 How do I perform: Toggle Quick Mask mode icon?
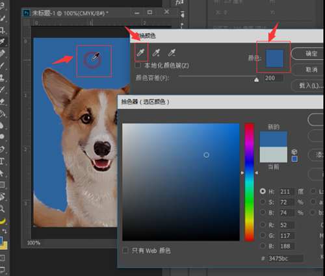pos(3,258)
